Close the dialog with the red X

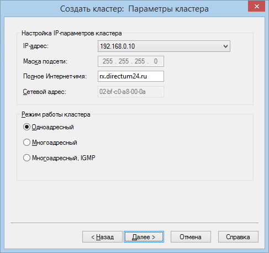coord(256,6)
